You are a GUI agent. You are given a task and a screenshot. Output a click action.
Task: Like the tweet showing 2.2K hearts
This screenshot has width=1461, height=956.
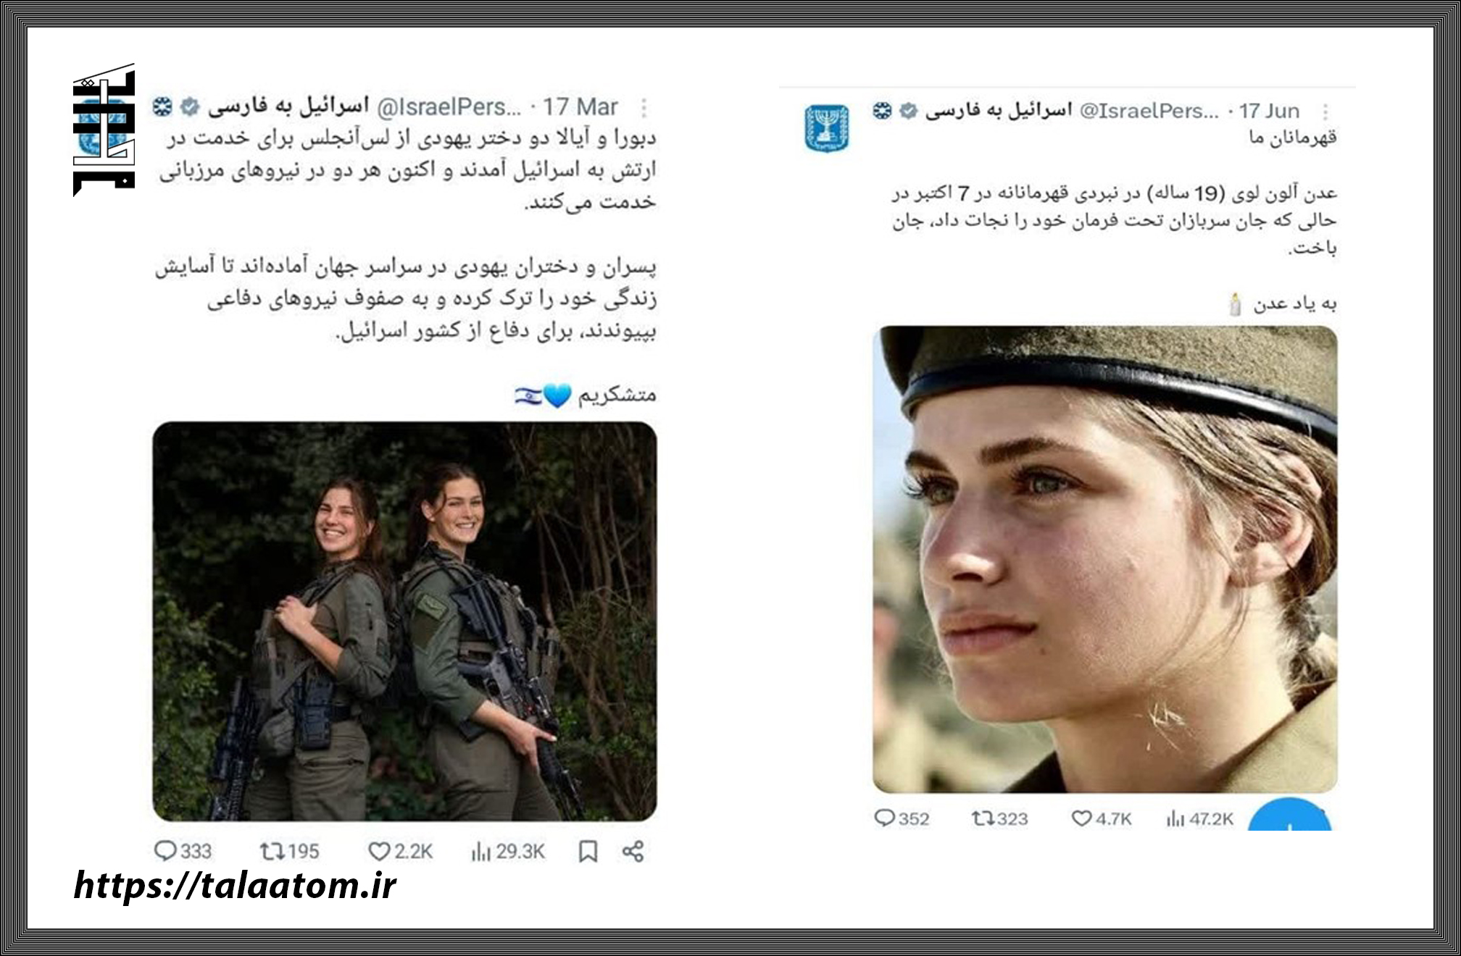click(x=379, y=852)
